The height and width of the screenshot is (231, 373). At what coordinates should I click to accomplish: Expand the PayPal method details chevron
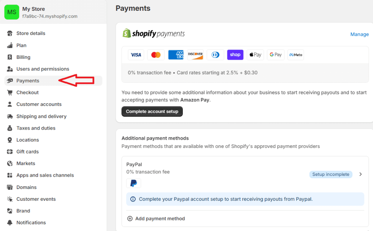tap(360, 174)
